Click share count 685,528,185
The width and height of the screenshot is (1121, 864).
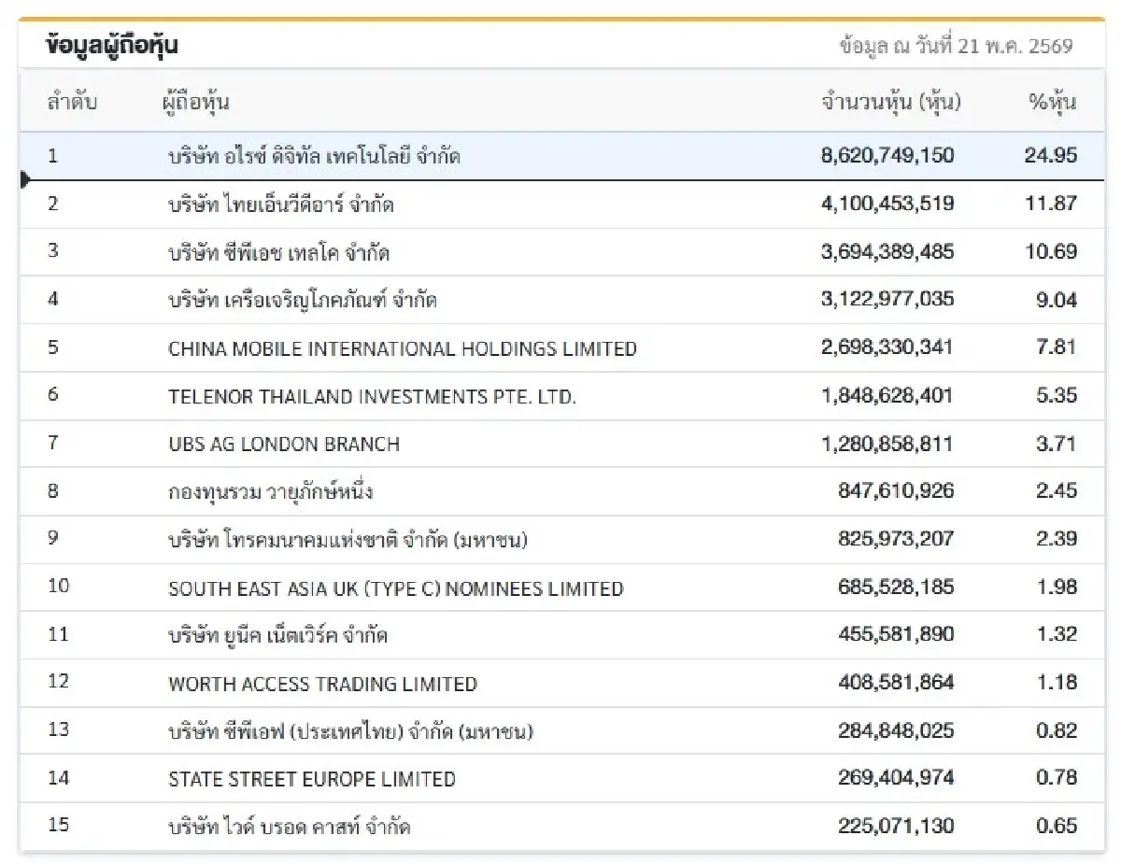point(896,588)
